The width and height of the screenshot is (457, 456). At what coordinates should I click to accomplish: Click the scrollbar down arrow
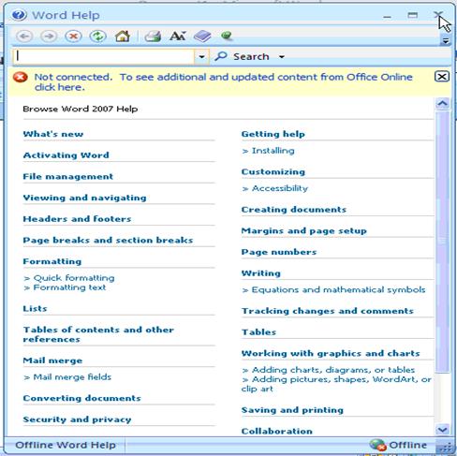click(x=443, y=430)
